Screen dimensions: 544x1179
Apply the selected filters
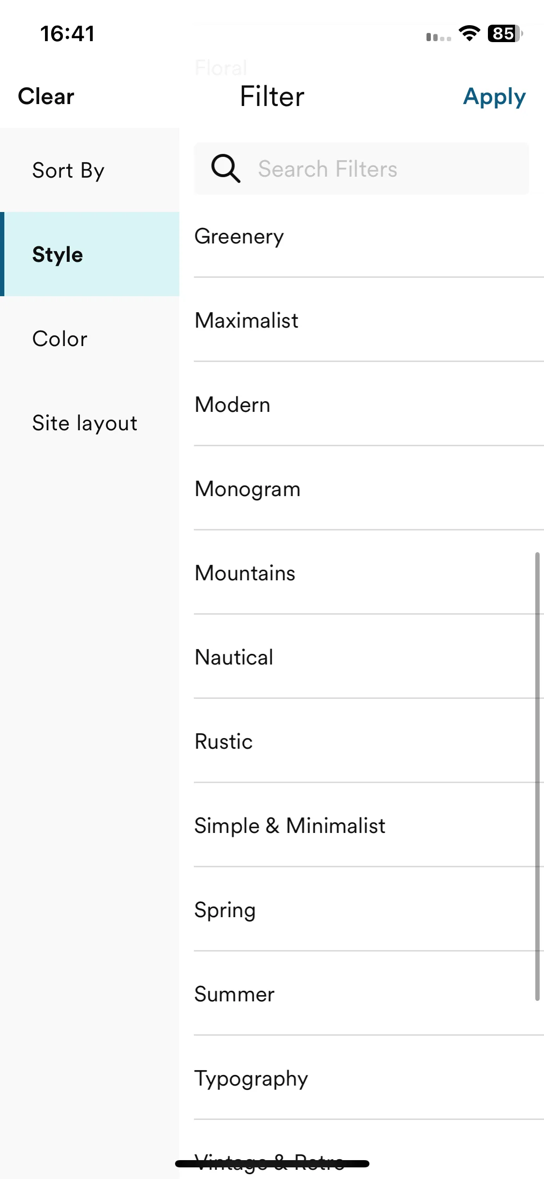[494, 97]
